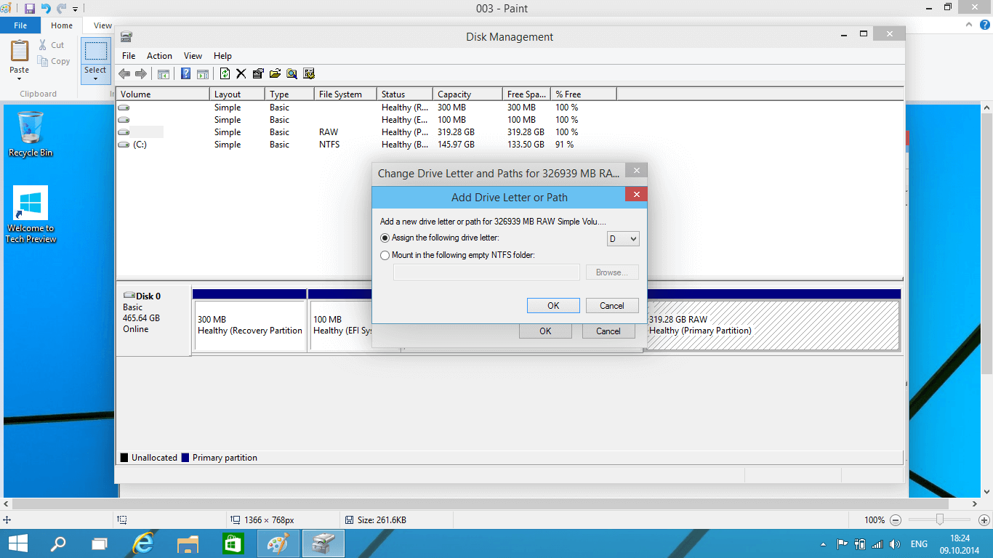Screen dimensions: 993x558
Task: Click the Save icon in Paint's quick access toolbar
Action: [x=30, y=9]
